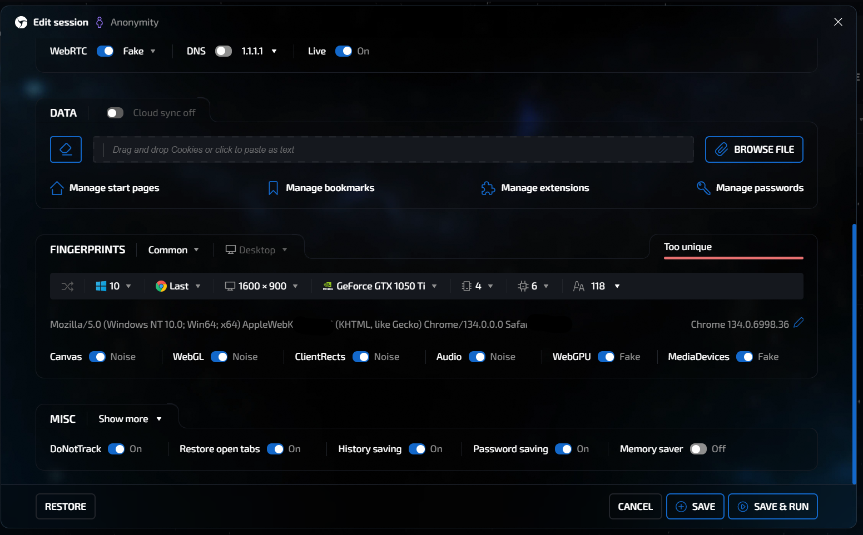This screenshot has width=863, height=535.
Task: Open the screen resolution 1600 × 900 dropdown
Action: tap(261, 286)
